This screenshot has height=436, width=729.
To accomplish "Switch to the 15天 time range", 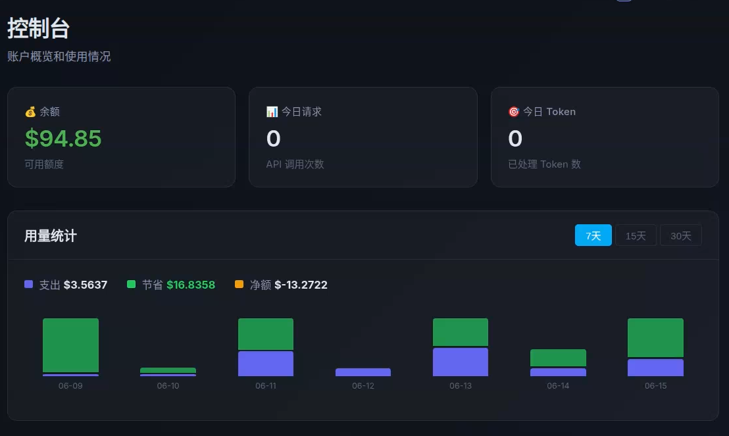I will click(x=636, y=235).
